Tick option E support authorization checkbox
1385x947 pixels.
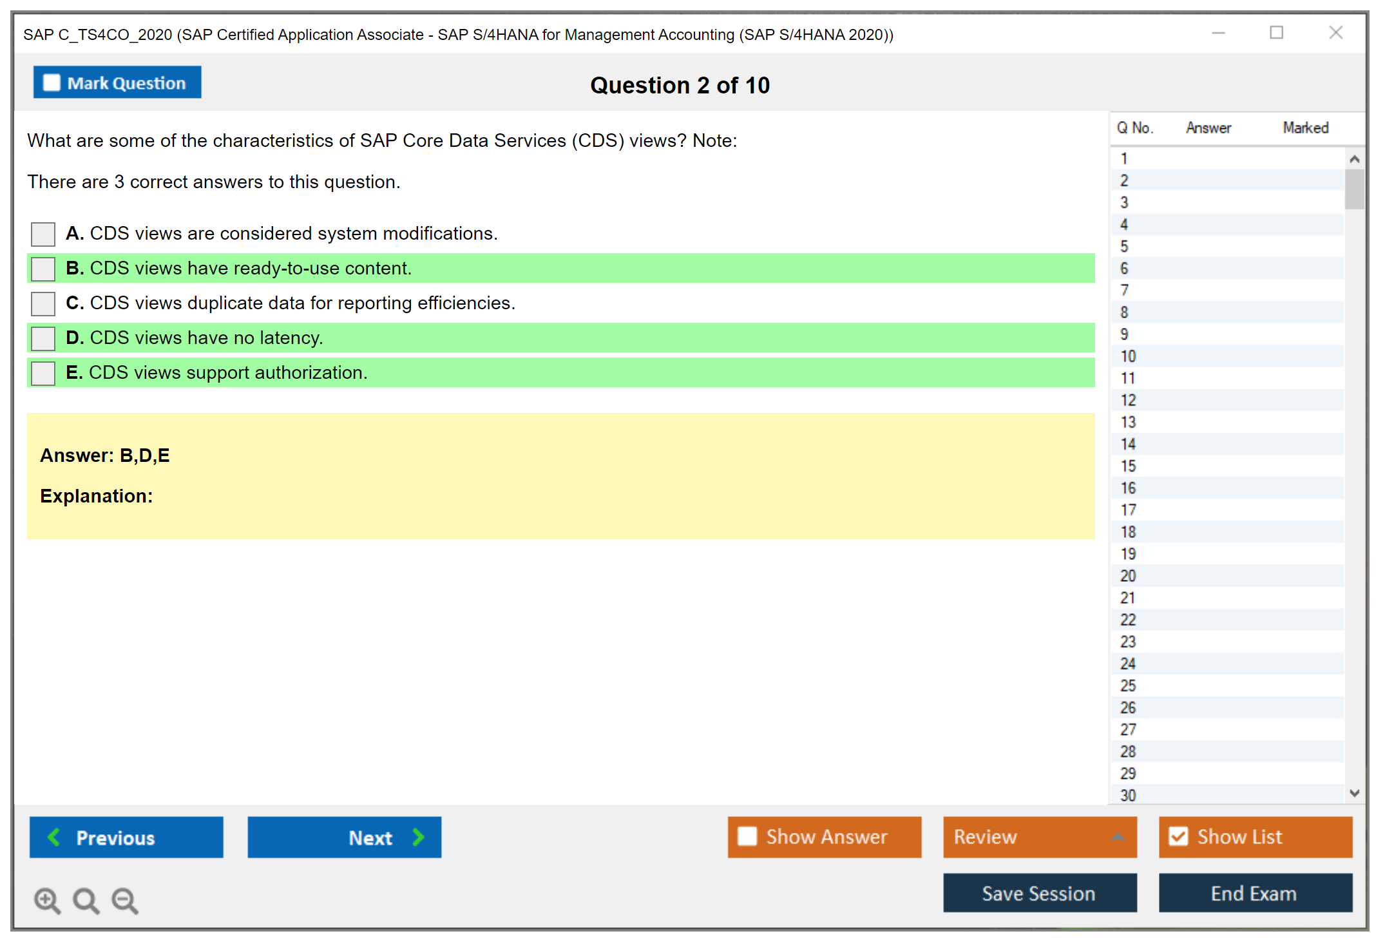tap(43, 373)
